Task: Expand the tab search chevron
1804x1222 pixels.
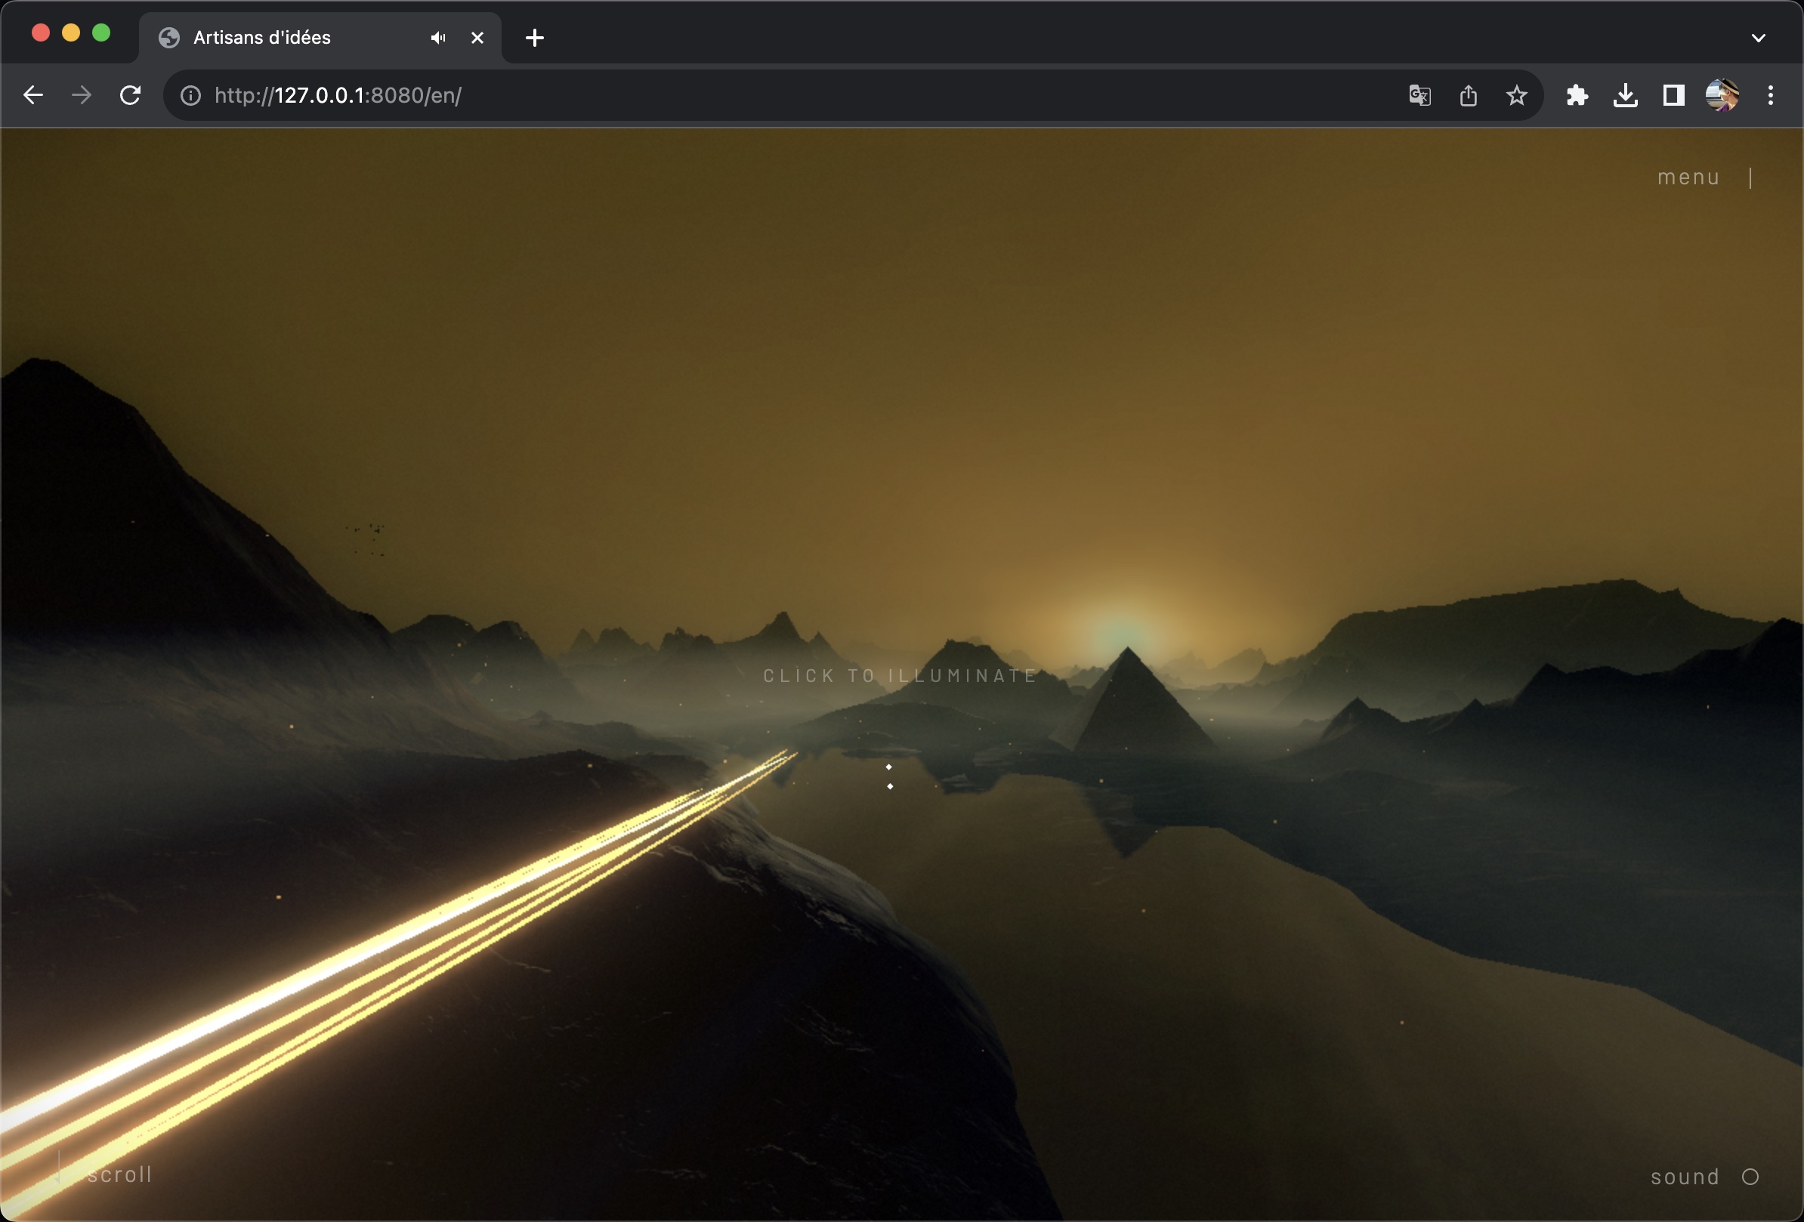Action: click(x=1758, y=37)
